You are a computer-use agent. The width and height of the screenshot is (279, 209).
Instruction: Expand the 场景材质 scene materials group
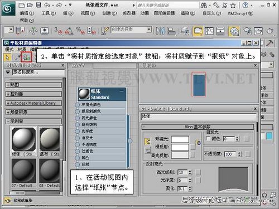coord(33,112)
